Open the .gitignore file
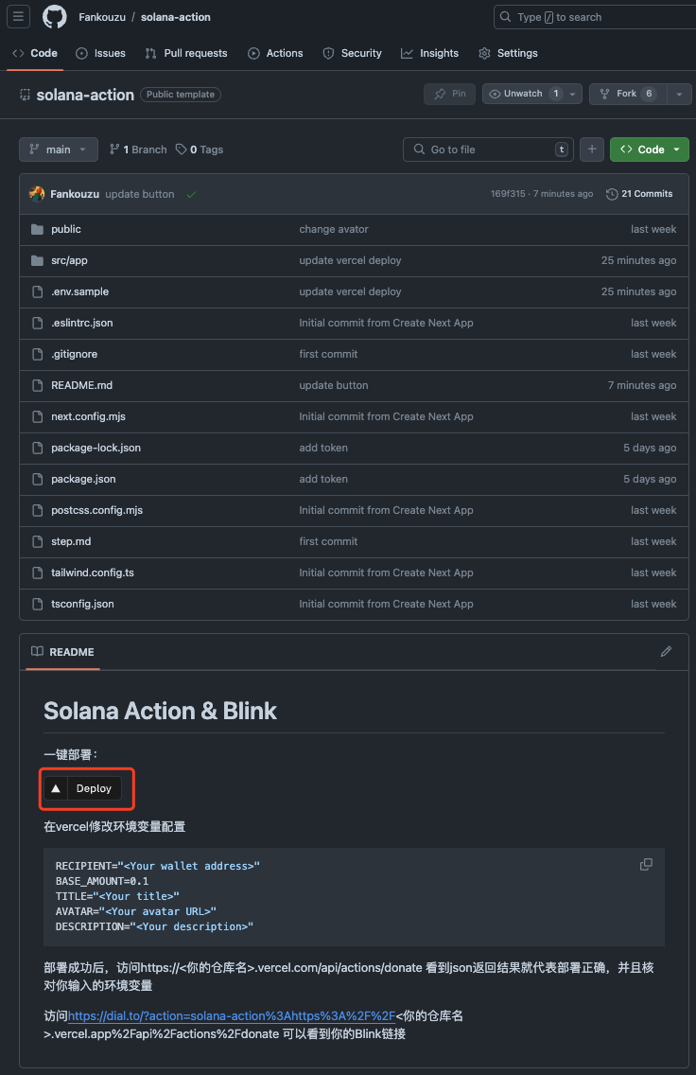The image size is (696, 1075). tap(74, 354)
